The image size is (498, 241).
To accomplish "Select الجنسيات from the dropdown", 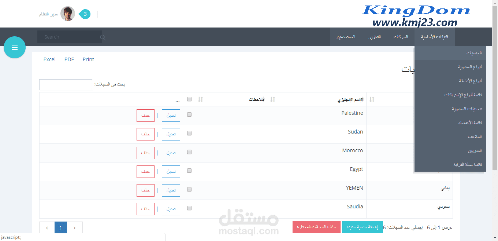I will click(x=450, y=53).
